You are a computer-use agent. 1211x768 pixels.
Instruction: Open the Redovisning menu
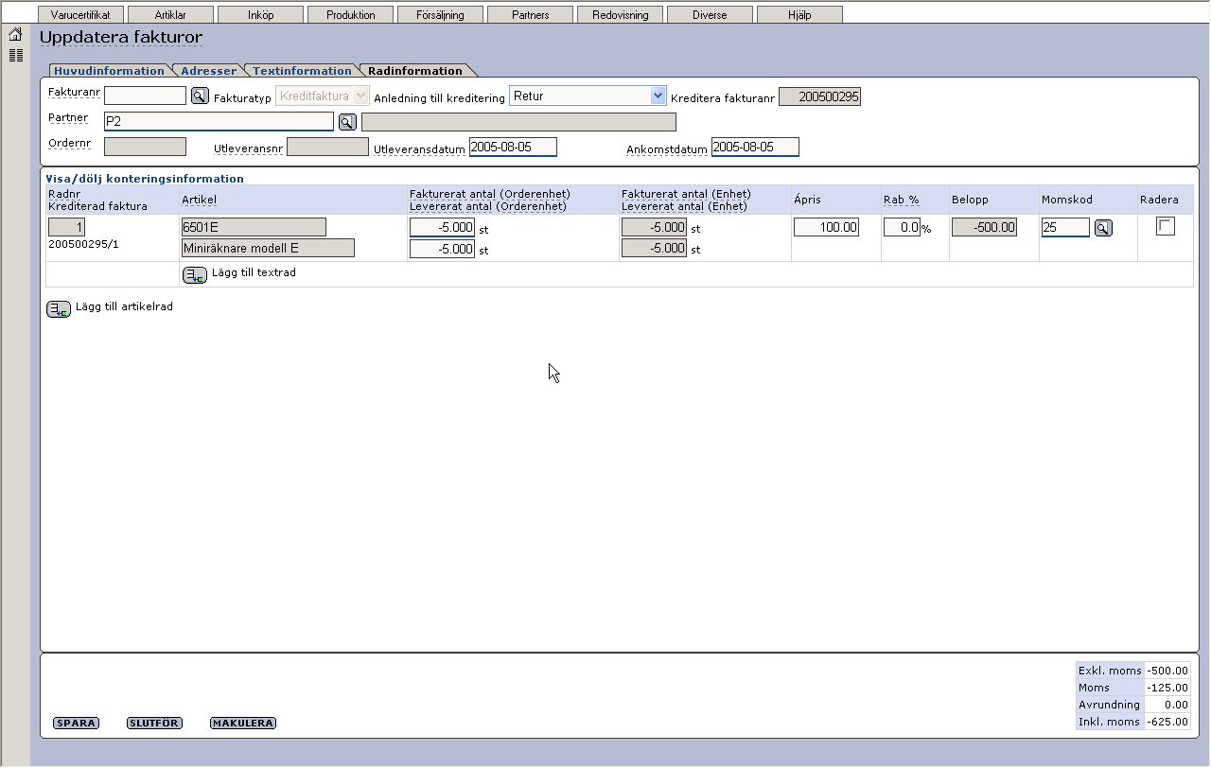point(620,15)
